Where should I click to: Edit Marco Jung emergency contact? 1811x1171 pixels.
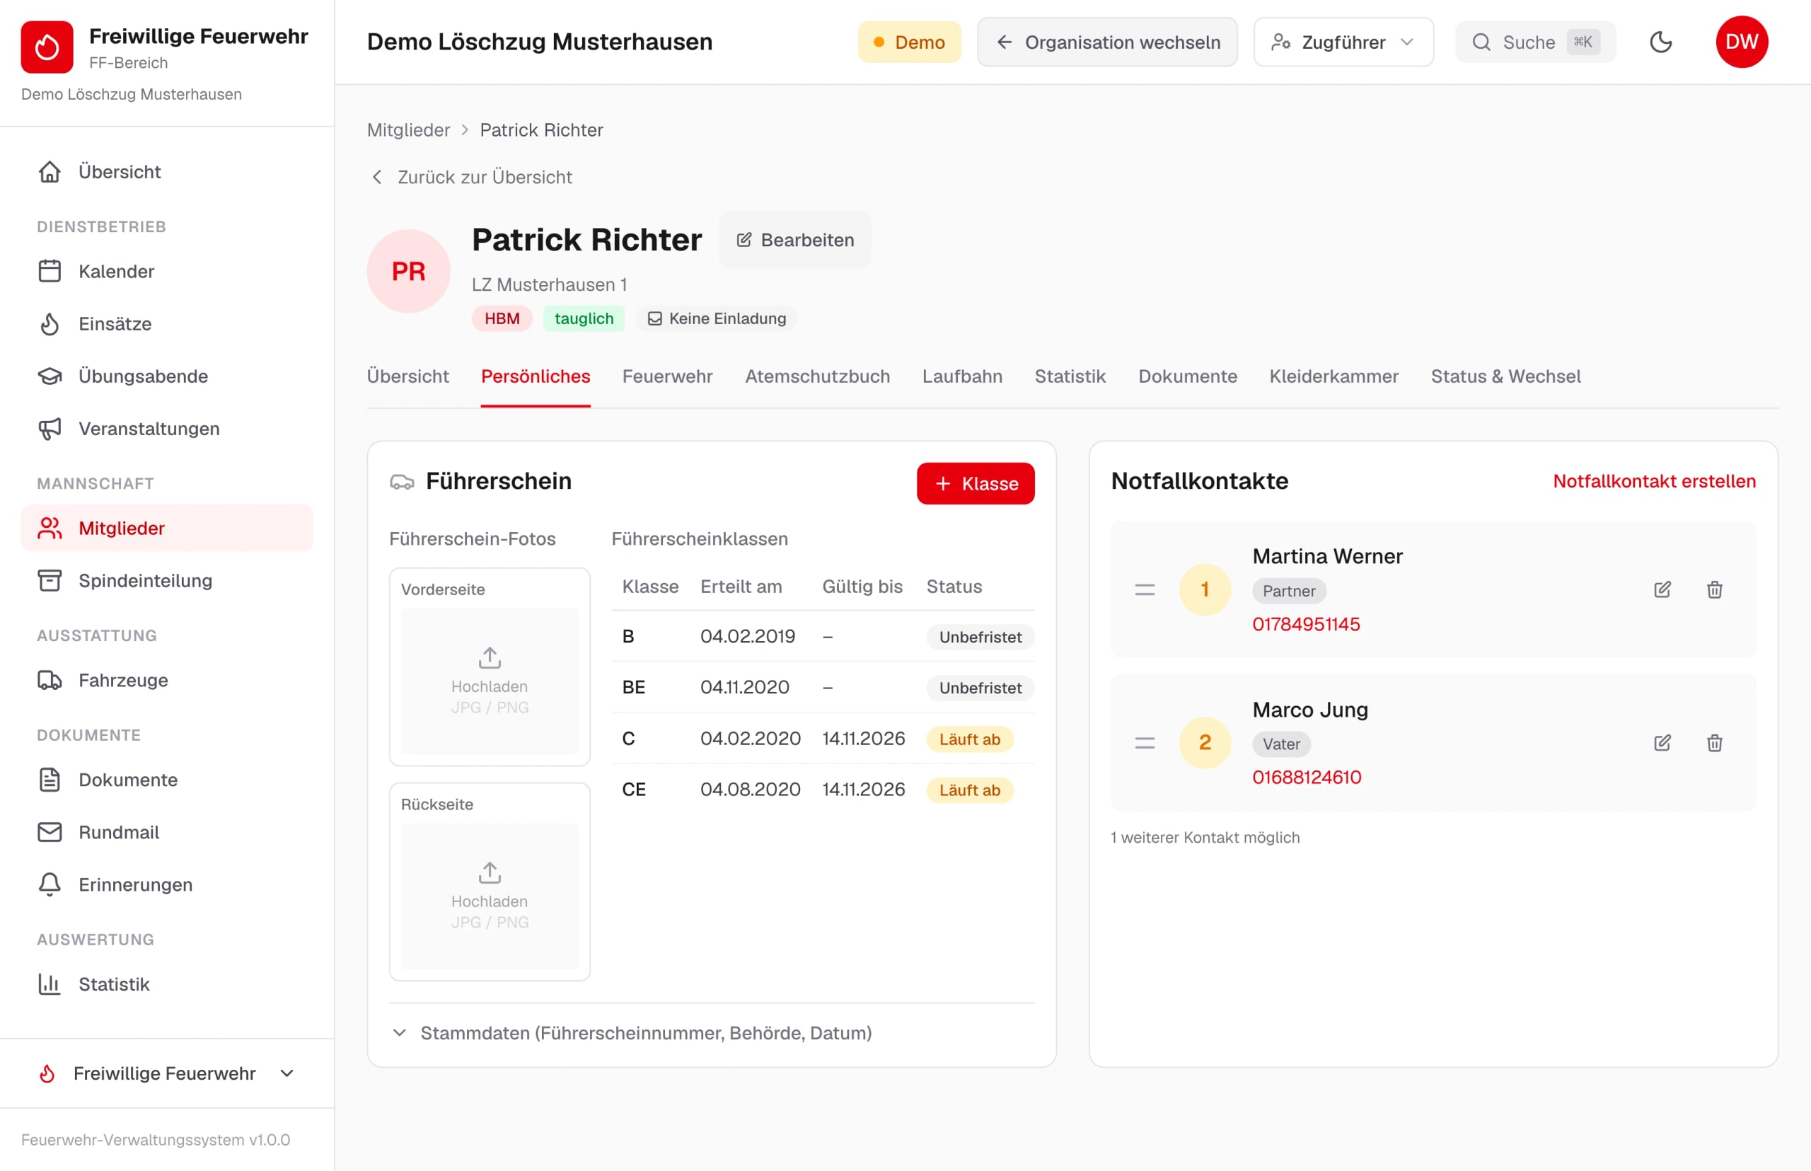[1662, 743]
